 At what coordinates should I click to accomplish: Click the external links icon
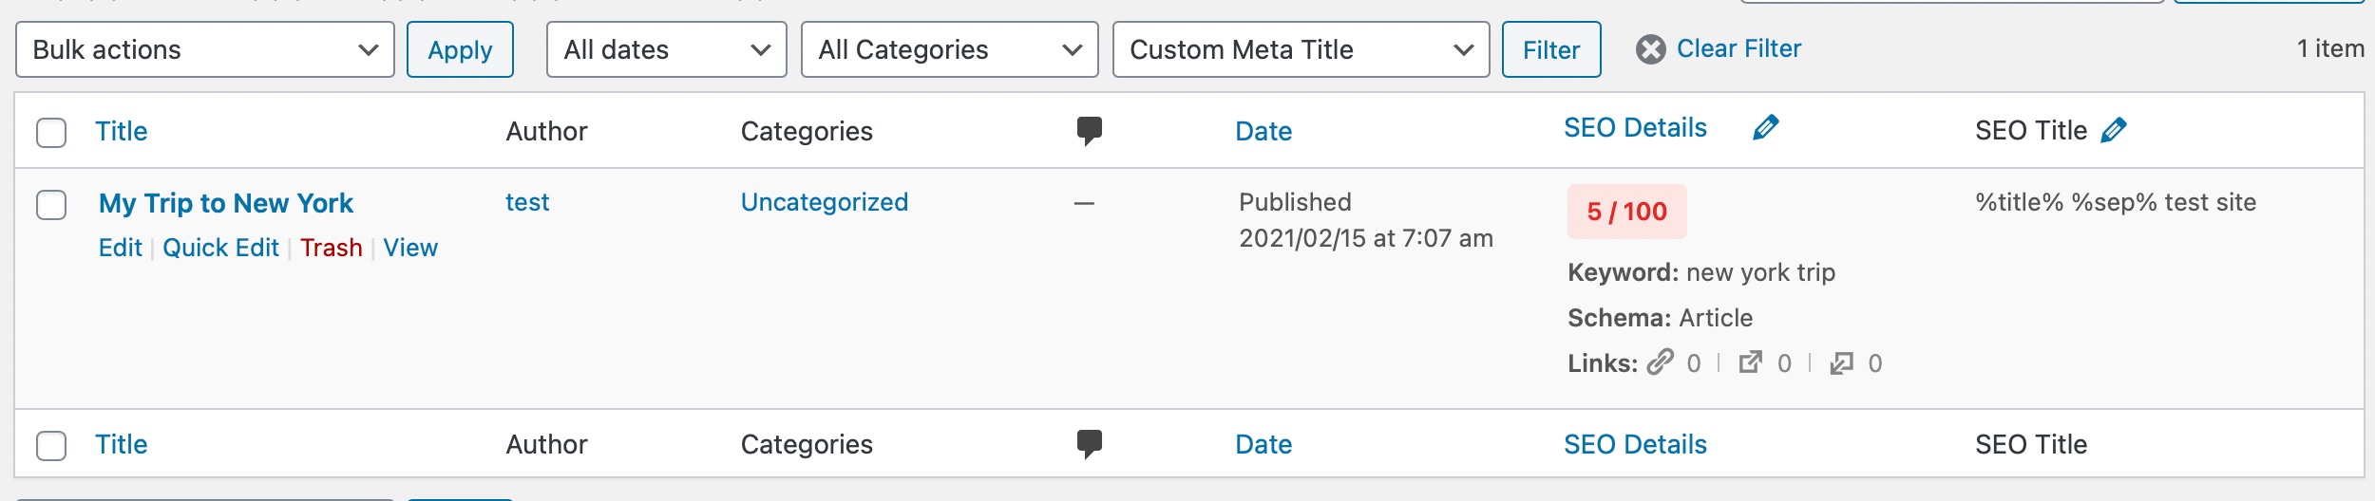tap(1750, 362)
